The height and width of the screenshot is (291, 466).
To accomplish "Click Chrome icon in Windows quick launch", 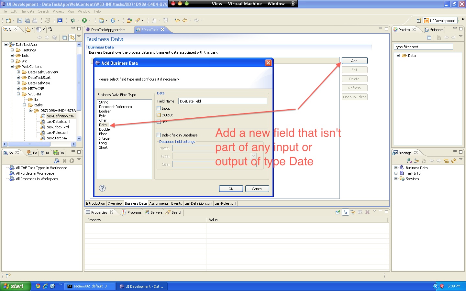I will pos(38,286).
